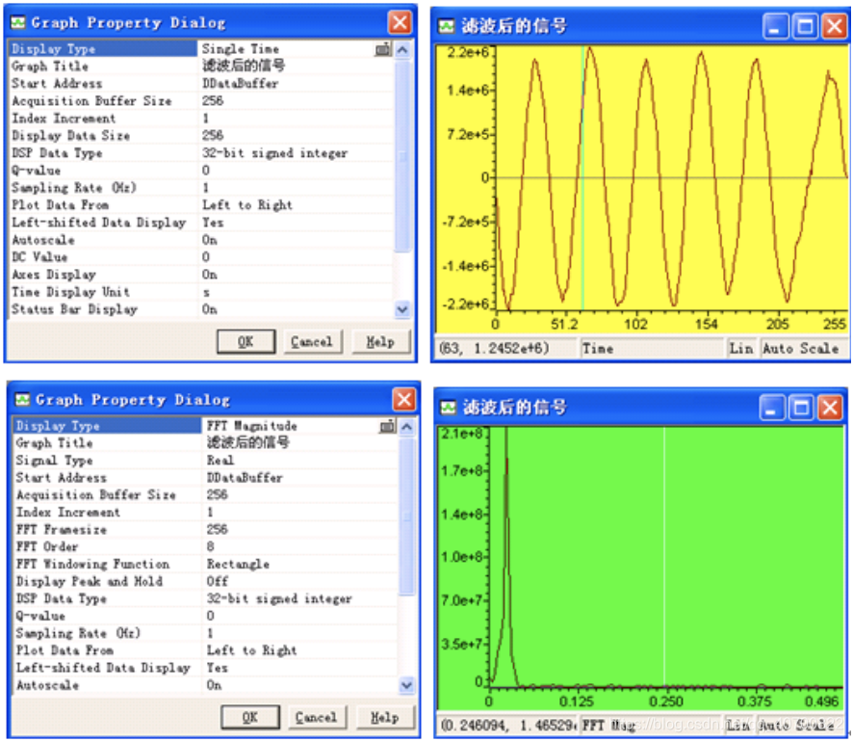This screenshot has width=853, height=742.
Task: Select the Display Type row in top dialog
Action: point(199,49)
